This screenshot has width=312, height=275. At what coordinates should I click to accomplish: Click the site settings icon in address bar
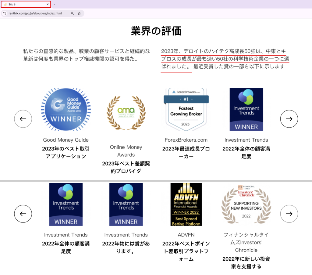5,13
